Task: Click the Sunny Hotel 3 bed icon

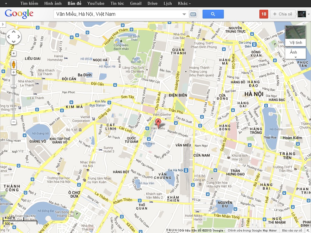Action: (101, 150)
